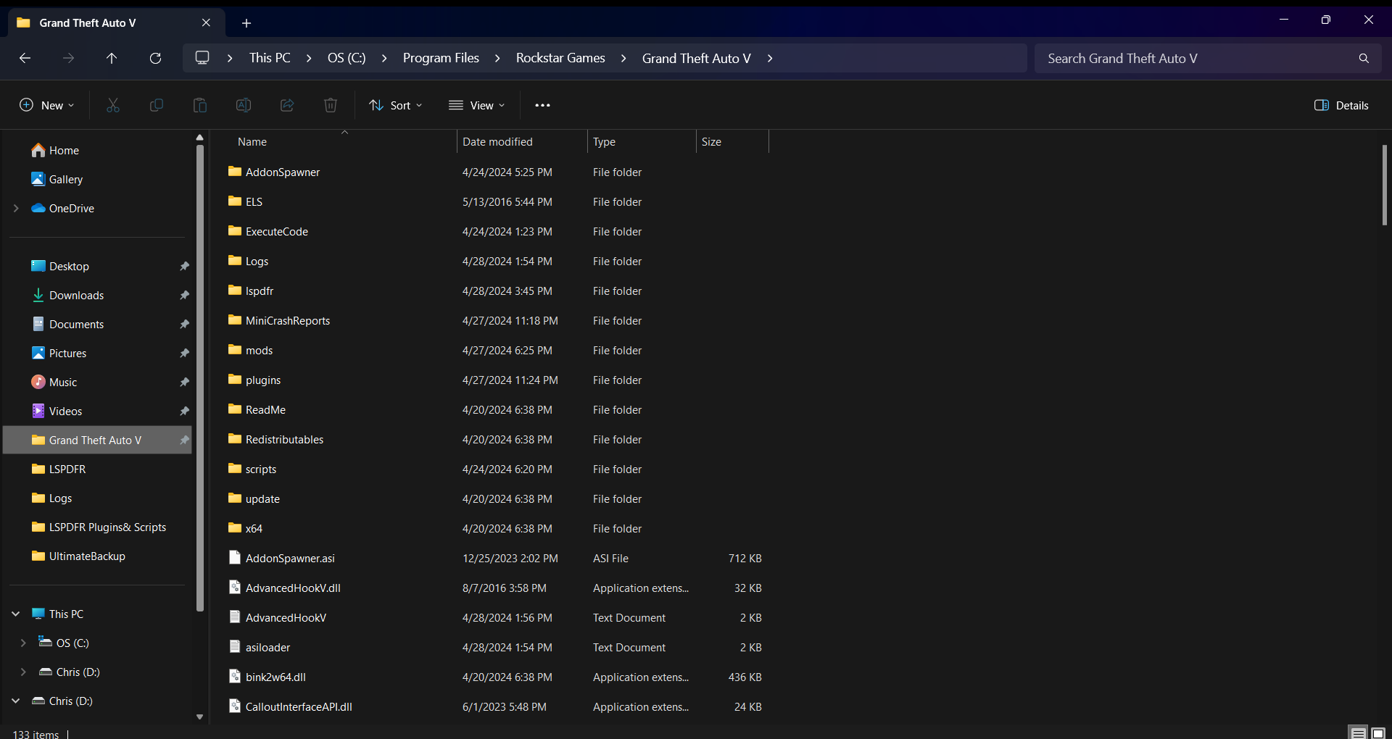The width and height of the screenshot is (1392, 739).
Task: Collapse the This PC tree node
Action: [x=16, y=614]
